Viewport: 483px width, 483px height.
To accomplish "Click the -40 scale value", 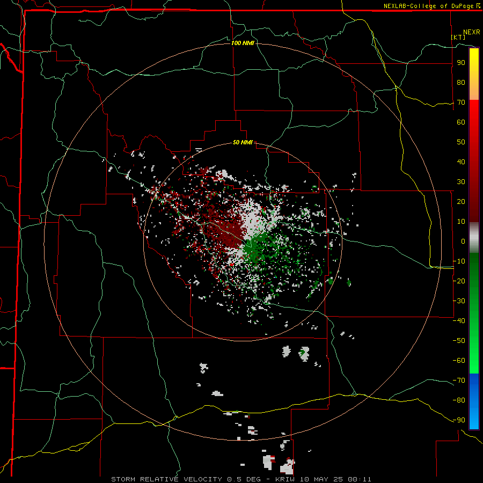I will point(459,321).
